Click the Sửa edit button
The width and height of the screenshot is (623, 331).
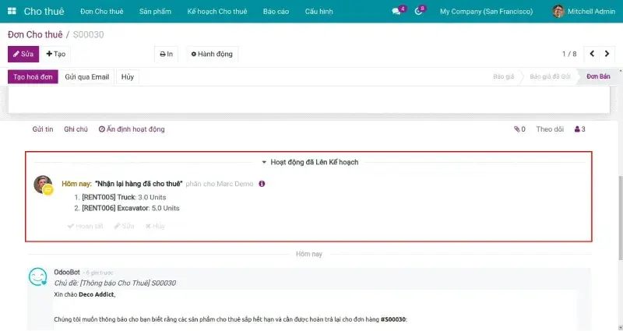pos(23,54)
